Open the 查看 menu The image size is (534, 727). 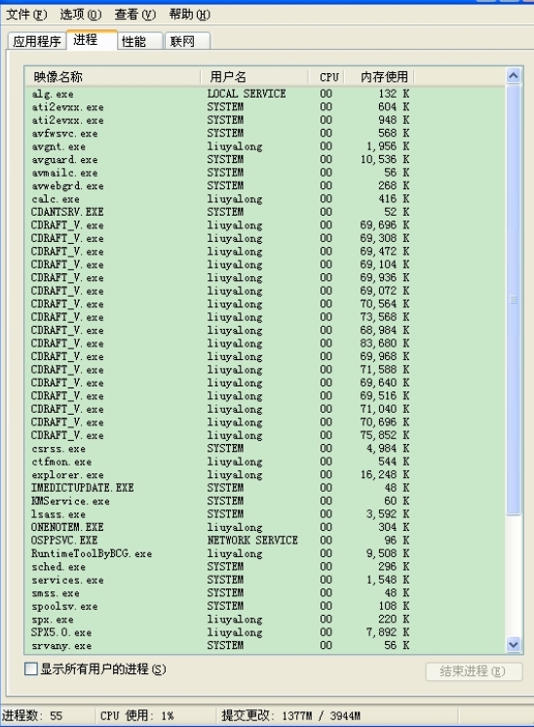(135, 15)
